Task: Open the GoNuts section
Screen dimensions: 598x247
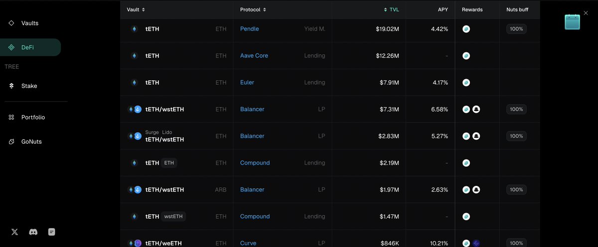Action: (31, 142)
